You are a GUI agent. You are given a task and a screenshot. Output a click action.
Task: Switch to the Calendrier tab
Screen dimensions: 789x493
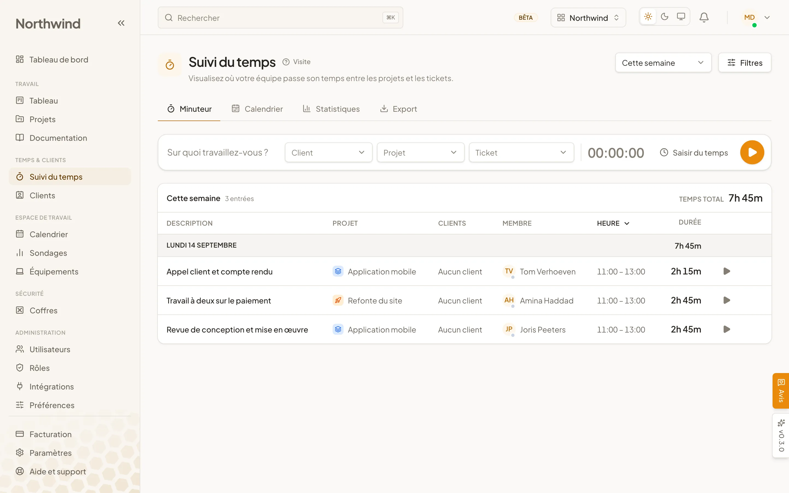click(257, 109)
